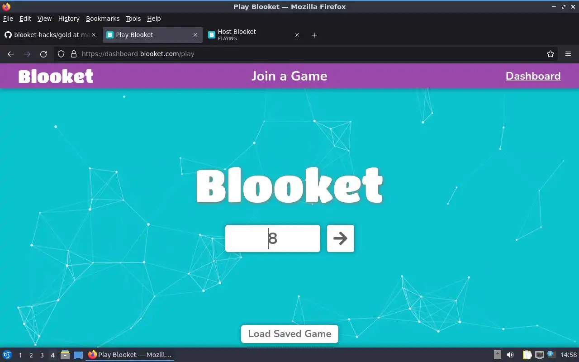Open a new tab with plus icon
Image resolution: width=579 pixels, height=362 pixels.
click(x=314, y=35)
